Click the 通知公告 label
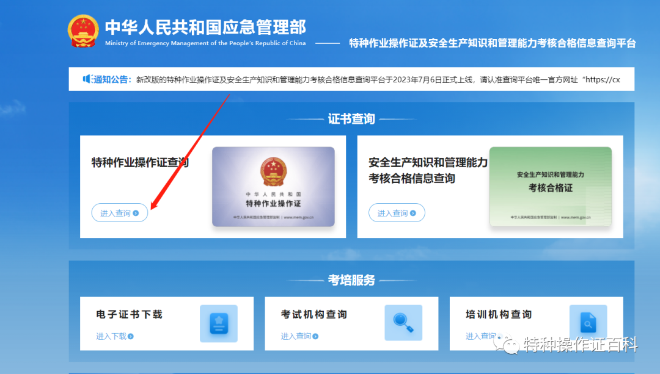This screenshot has height=374, width=660. pyautogui.click(x=112, y=79)
